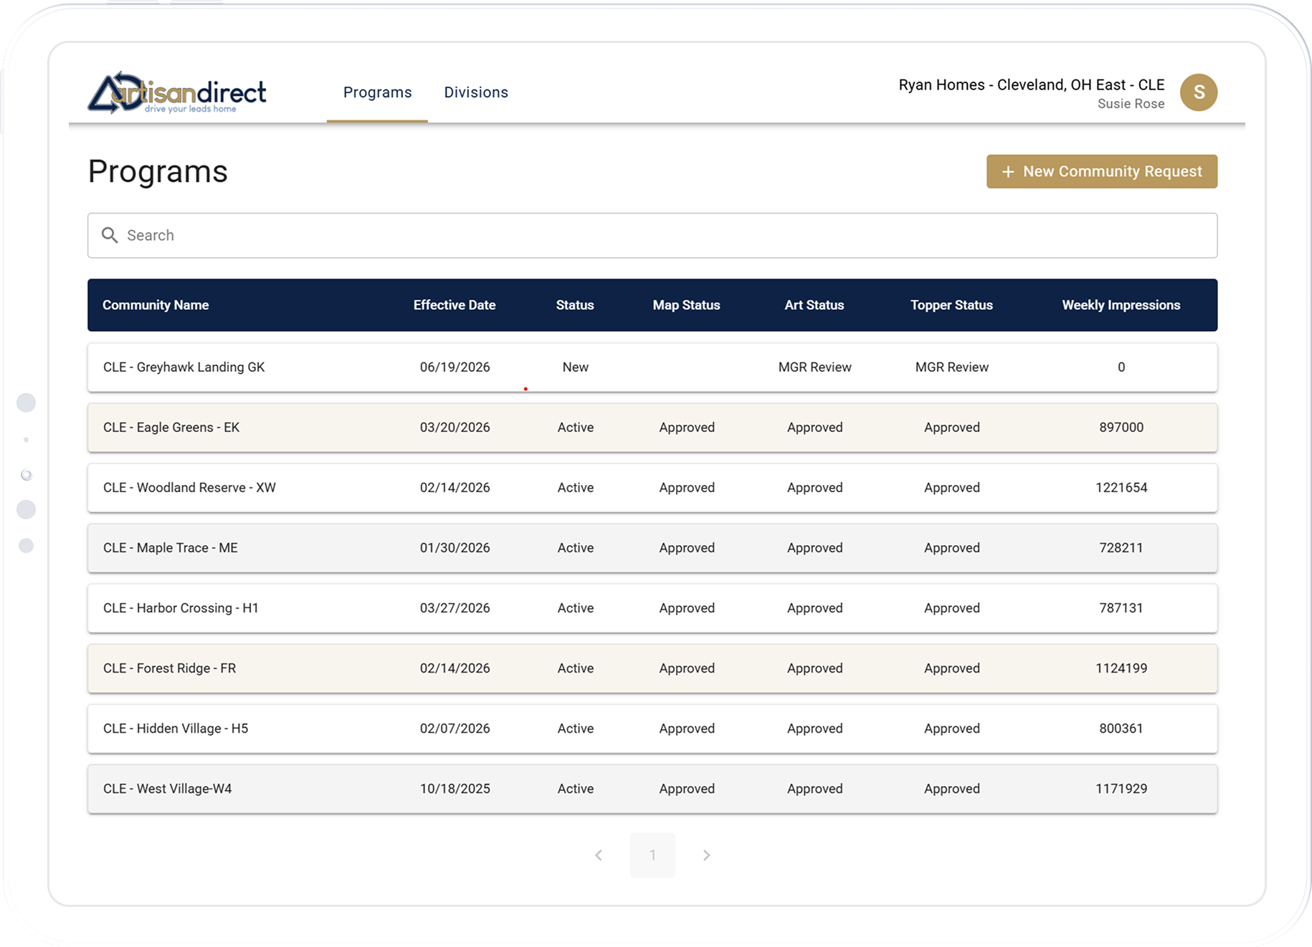
Task: Open the 'S' user avatar menu
Action: point(1198,92)
